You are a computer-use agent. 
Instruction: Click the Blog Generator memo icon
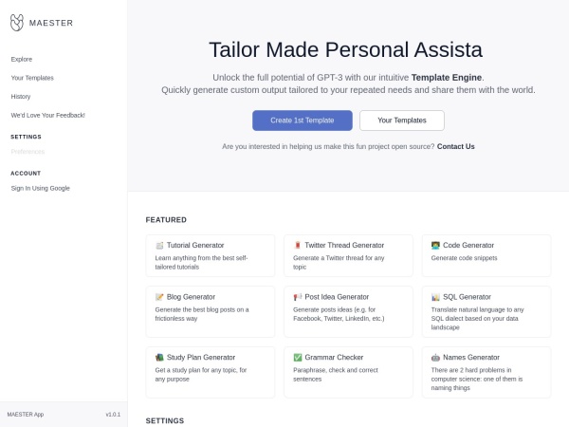[160, 297]
